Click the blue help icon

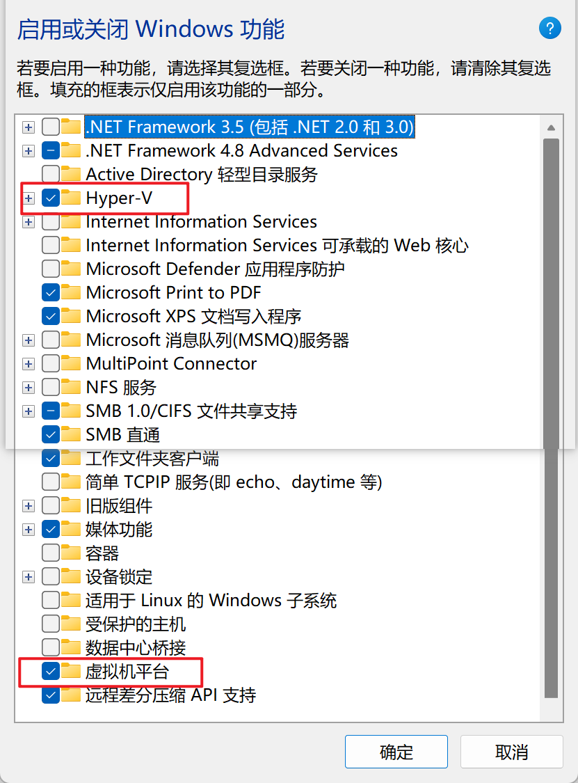click(550, 29)
